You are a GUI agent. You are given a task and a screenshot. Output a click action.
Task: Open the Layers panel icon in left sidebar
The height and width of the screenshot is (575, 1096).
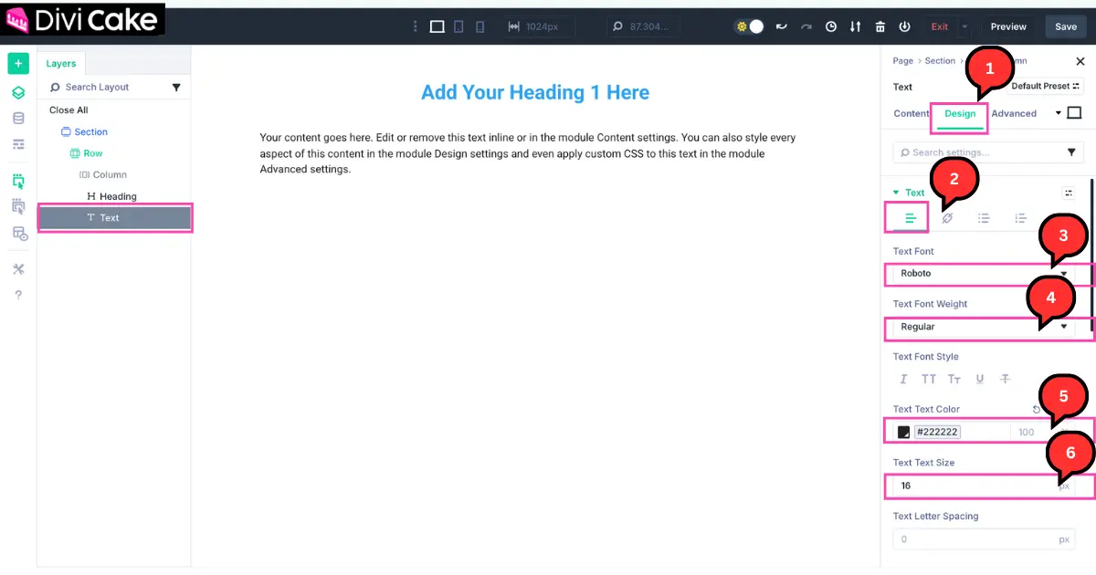(17, 93)
